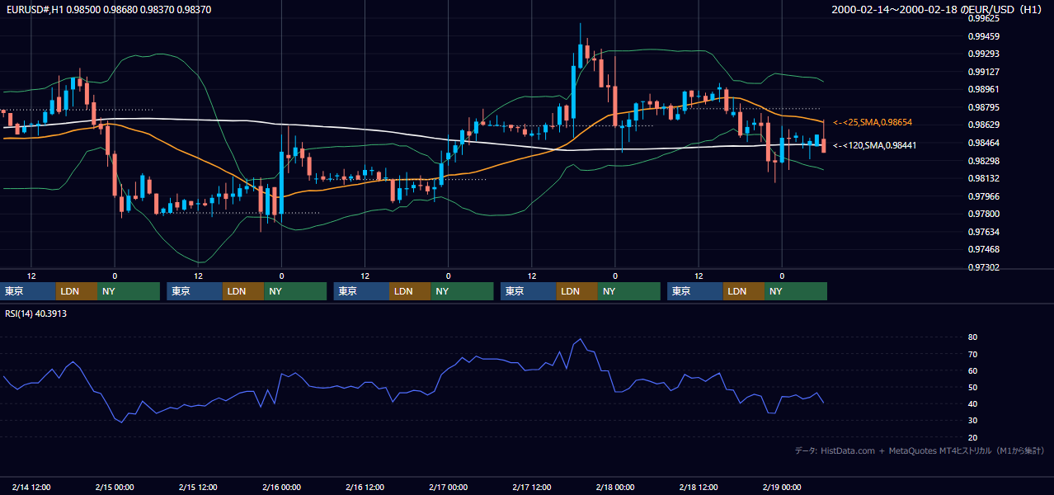
Task: Click the LDN session block for 2/14
Action: (78, 291)
